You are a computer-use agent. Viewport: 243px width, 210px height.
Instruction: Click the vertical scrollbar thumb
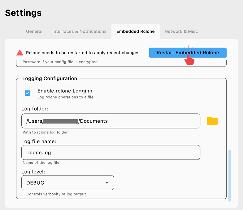click(230, 175)
